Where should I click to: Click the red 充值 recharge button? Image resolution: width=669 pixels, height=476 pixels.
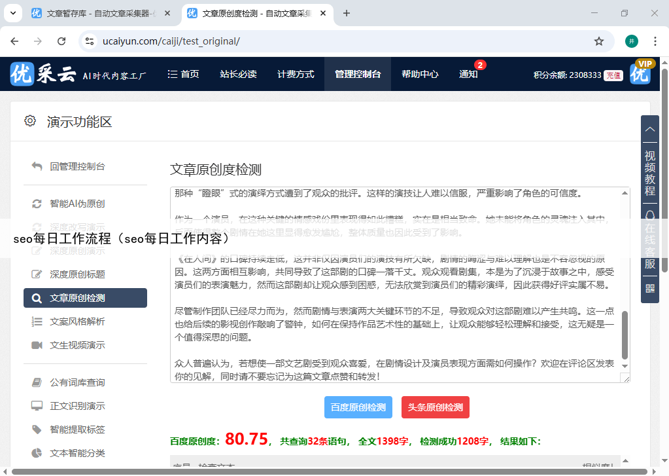[x=613, y=75]
